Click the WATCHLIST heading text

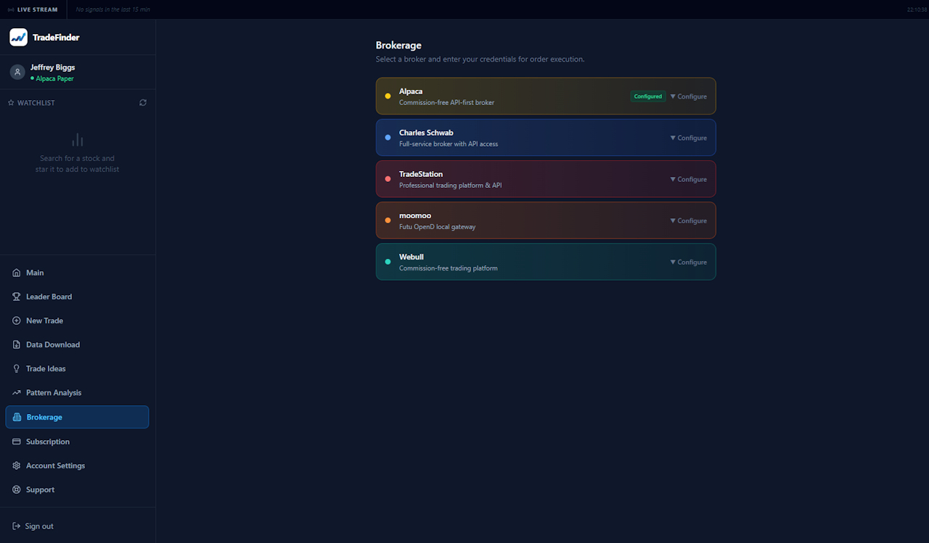click(x=36, y=103)
